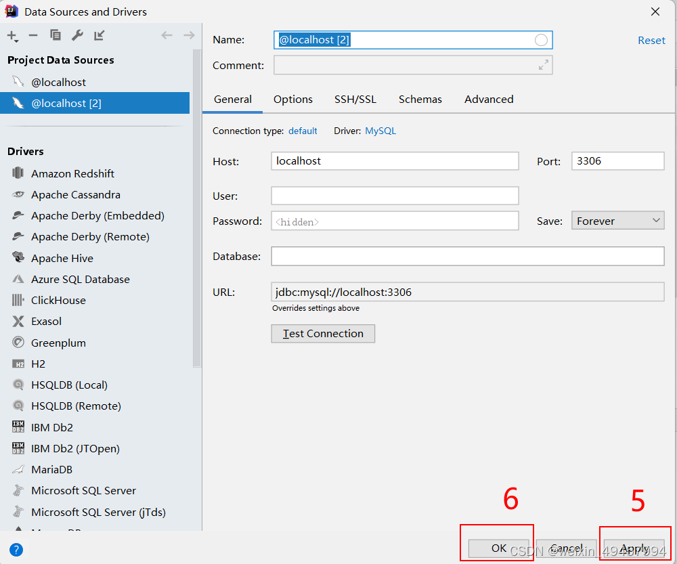This screenshot has height=564, width=677.
Task: Change connection type default link
Action: (303, 131)
